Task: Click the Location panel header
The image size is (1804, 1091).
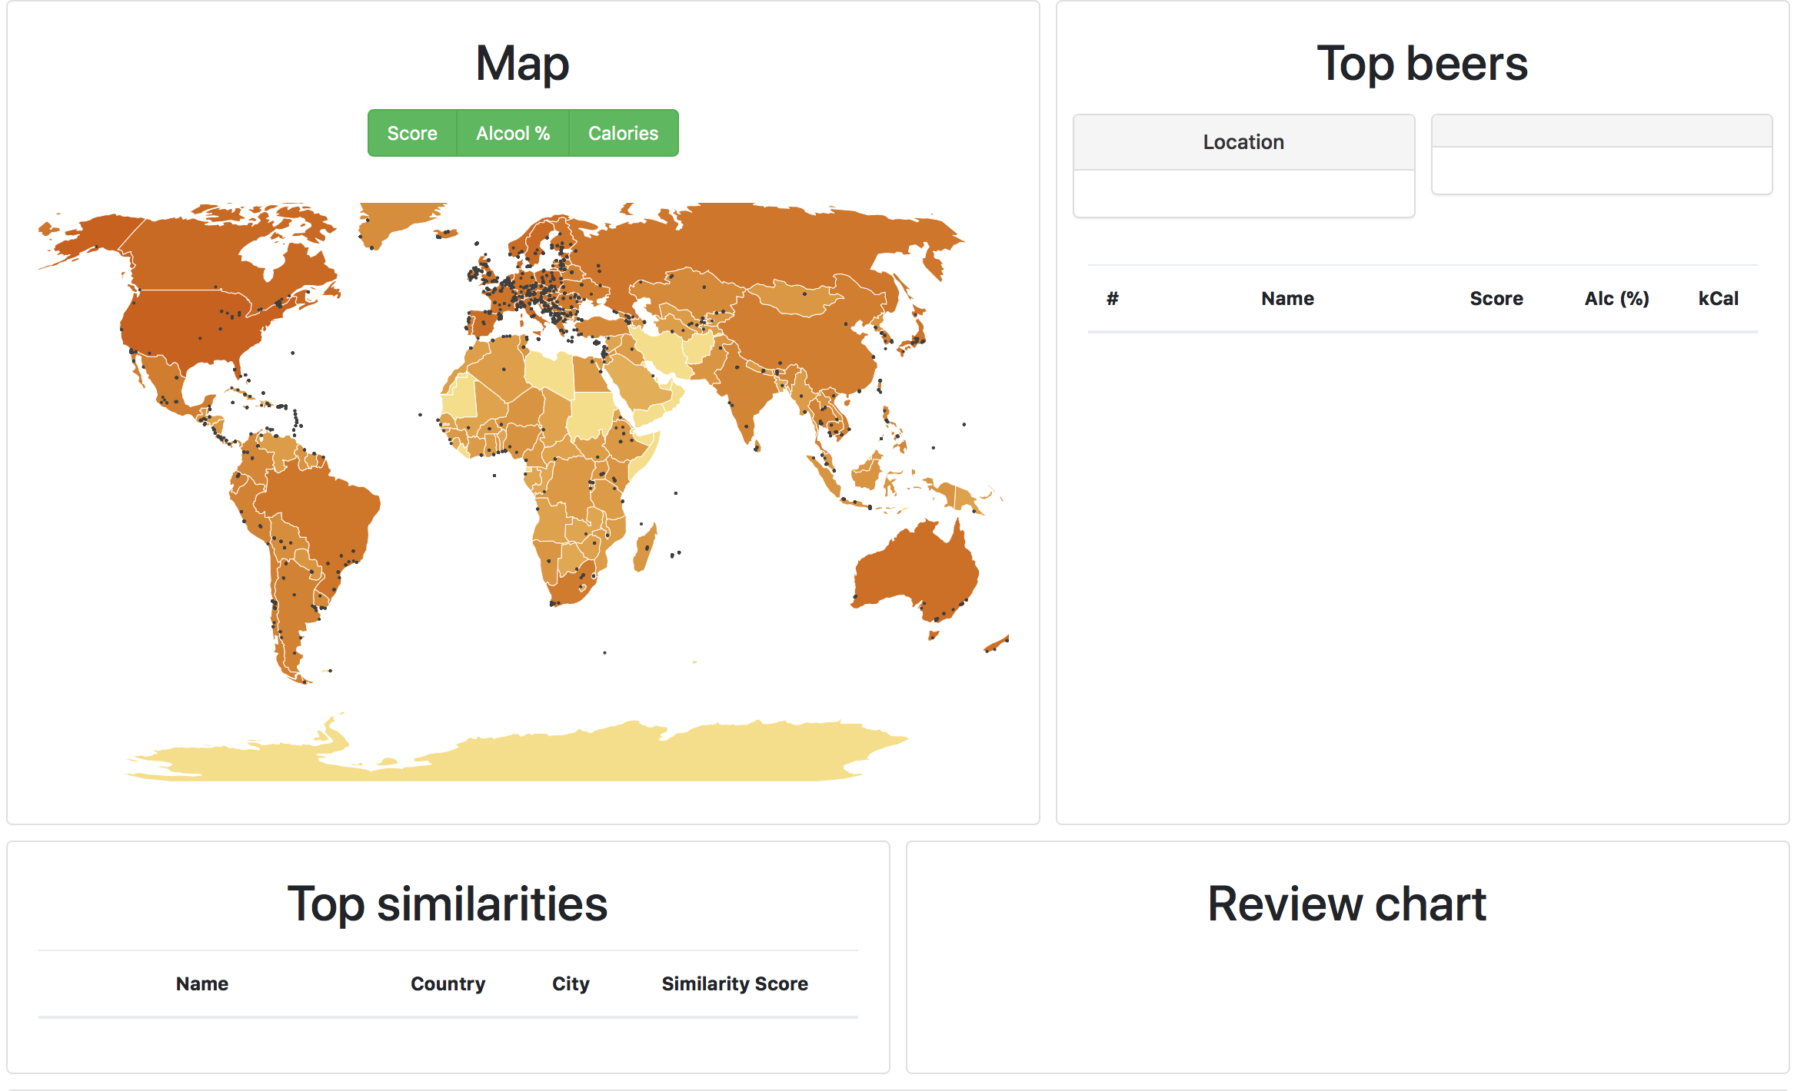Action: point(1243,142)
